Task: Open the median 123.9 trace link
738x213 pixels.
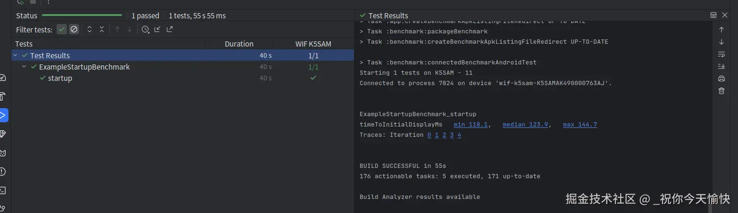Action: pos(525,125)
